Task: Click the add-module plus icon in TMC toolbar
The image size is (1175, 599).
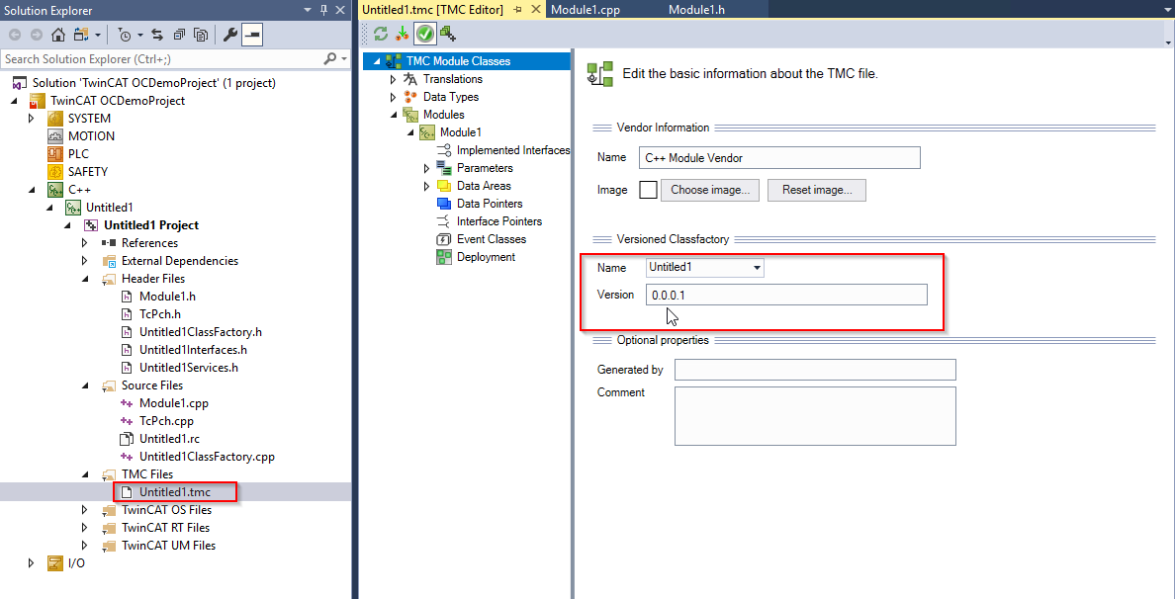Action: [449, 33]
